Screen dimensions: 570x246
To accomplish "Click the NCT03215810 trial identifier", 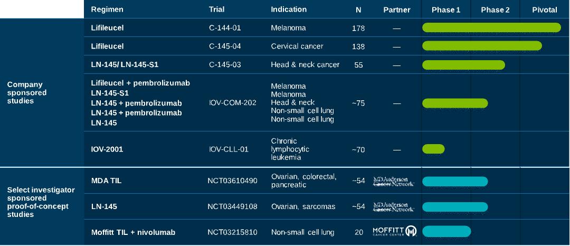I will (x=232, y=232).
